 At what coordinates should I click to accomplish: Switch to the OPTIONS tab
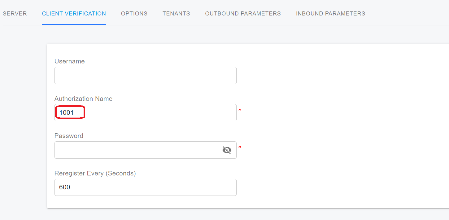[x=134, y=14]
